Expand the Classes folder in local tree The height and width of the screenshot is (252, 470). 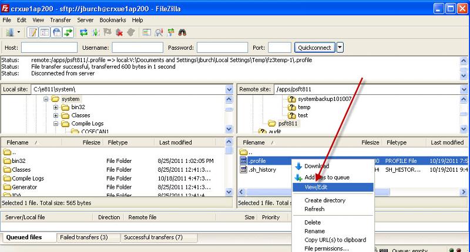[56, 115]
